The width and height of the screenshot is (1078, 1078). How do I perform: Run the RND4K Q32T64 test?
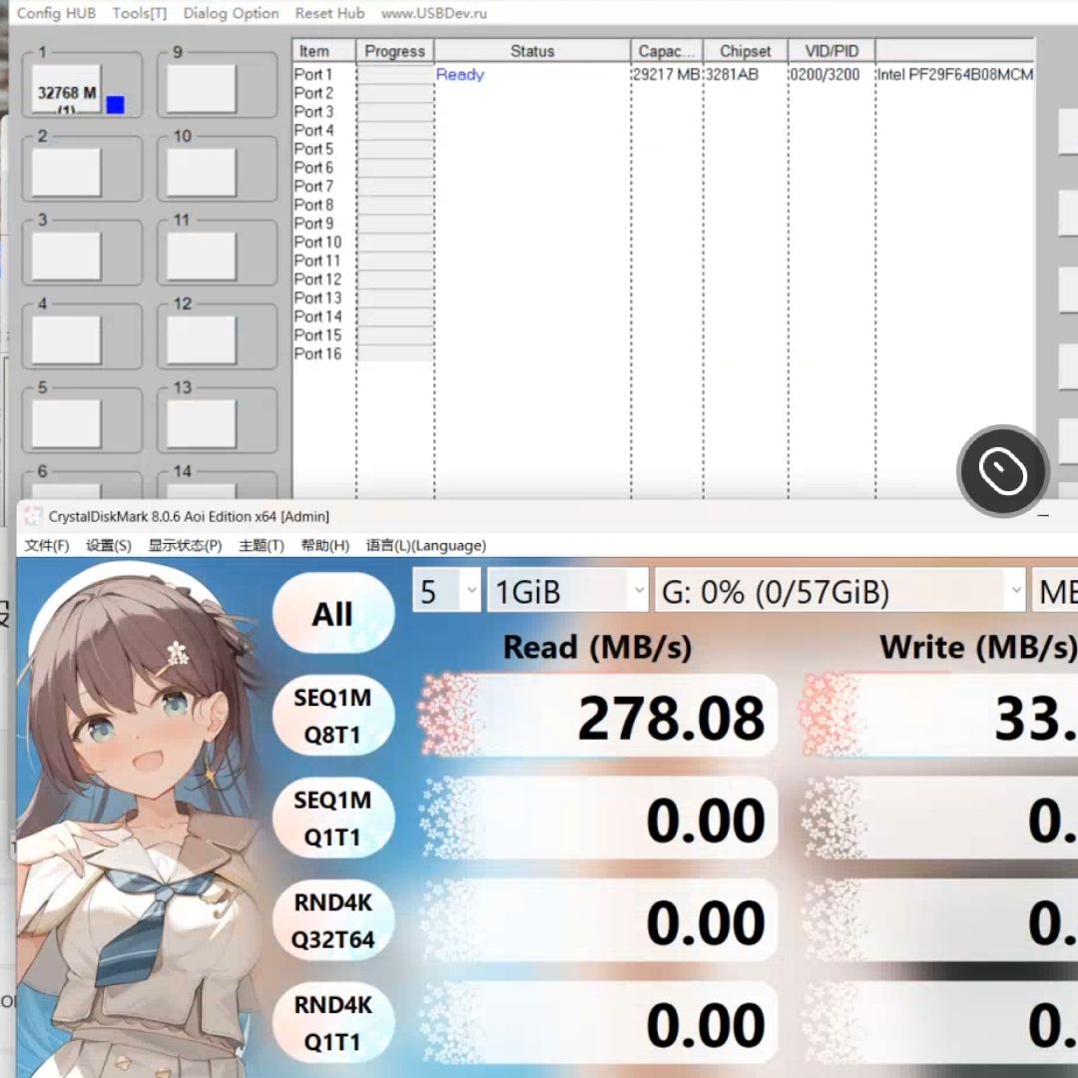tap(333, 920)
